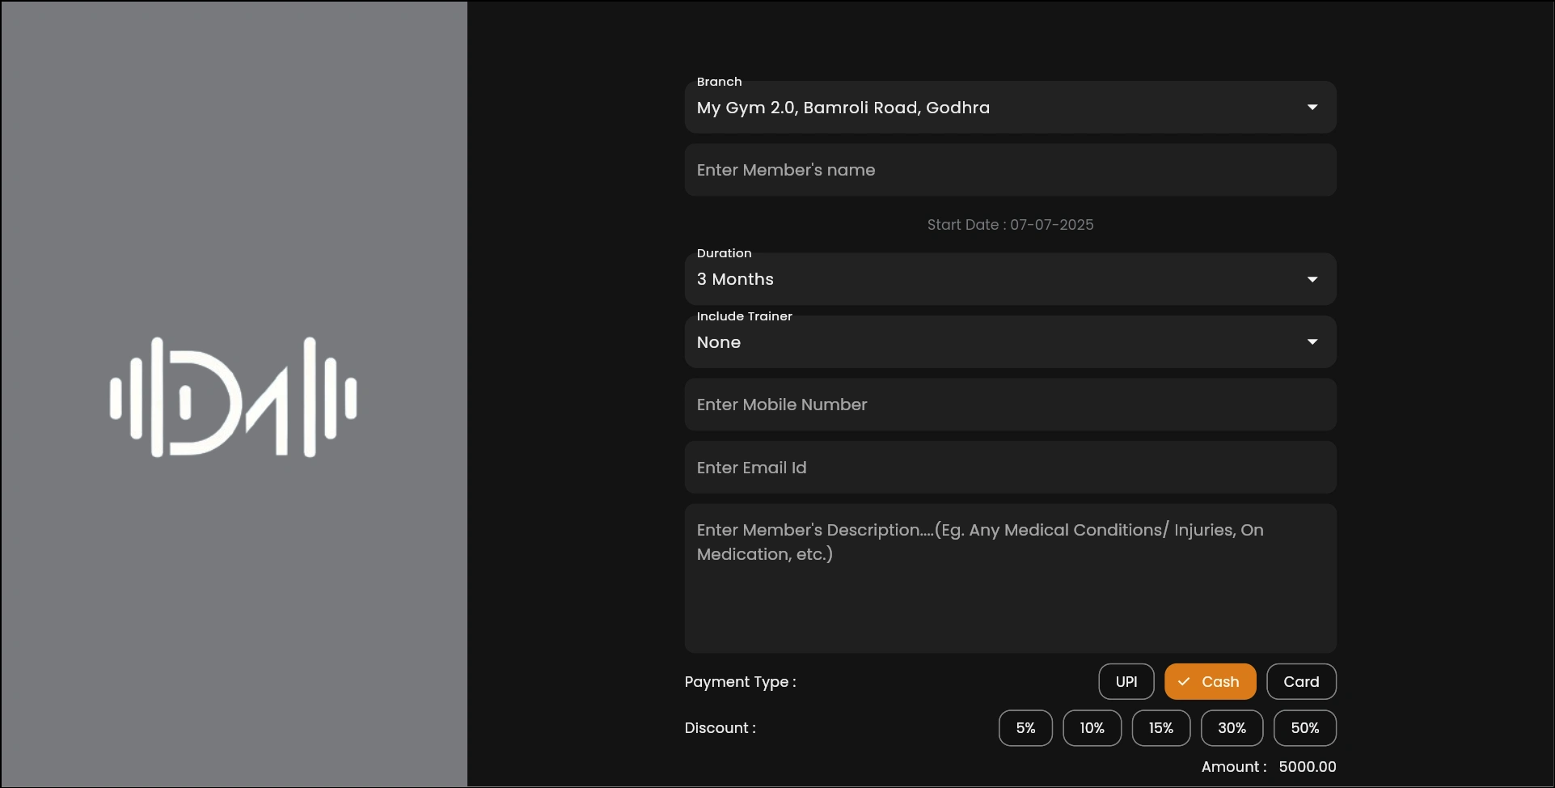This screenshot has height=788, width=1555.
Task: Click the Branch dropdown arrow
Action: coord(1312,108)
